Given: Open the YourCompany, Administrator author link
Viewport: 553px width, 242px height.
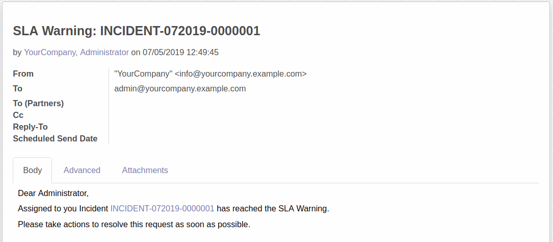Looking at the screenshot, I should tap(76, 53).
